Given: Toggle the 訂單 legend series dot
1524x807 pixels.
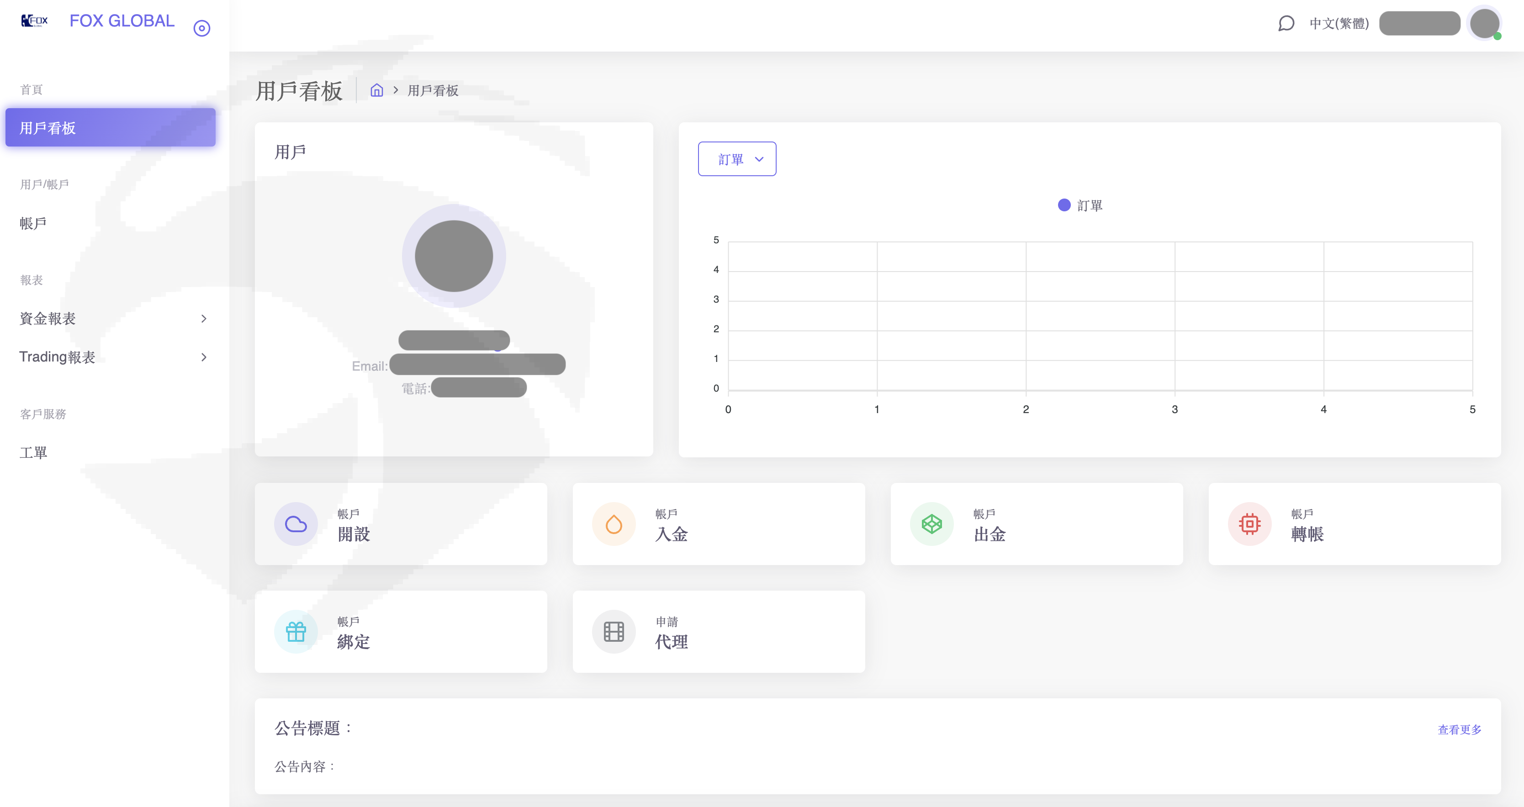Looking at the screenshot, I should pyautogui.click(x=1064, y=205).
